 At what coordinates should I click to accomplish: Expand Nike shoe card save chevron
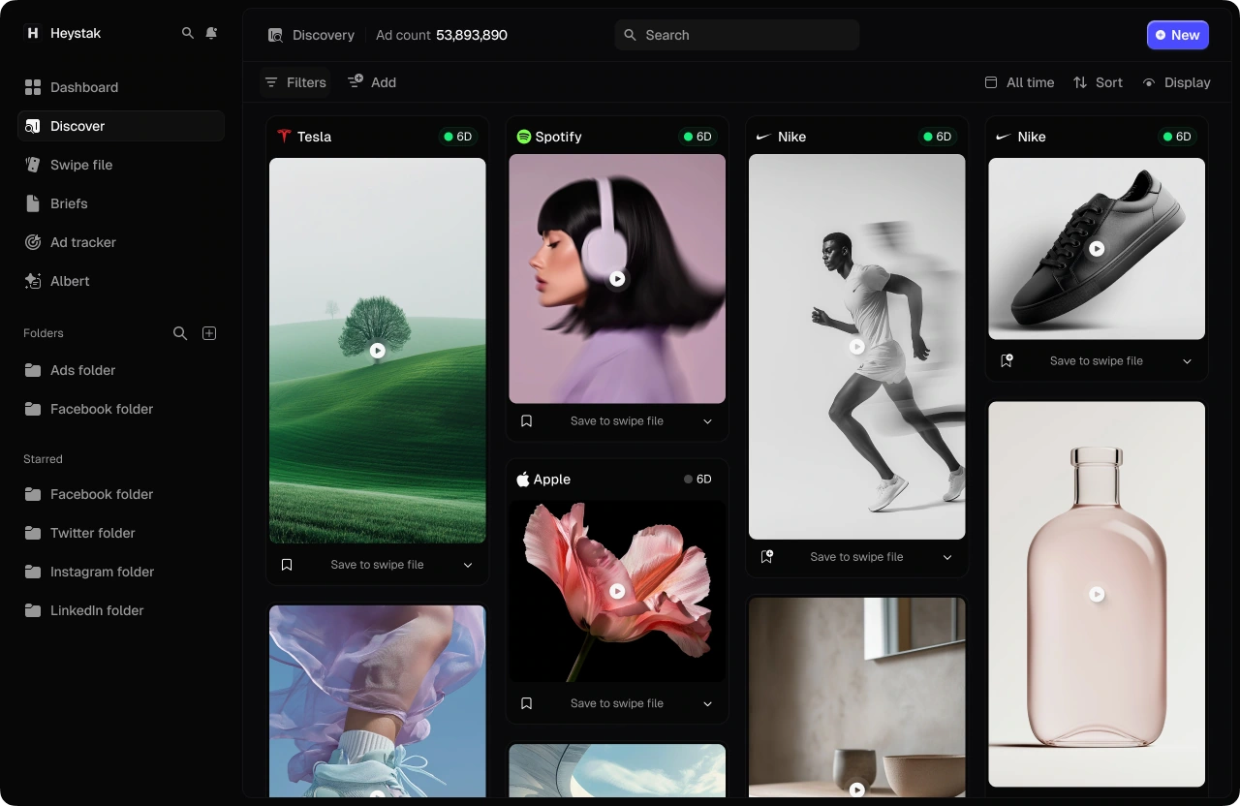[1188, 360]
